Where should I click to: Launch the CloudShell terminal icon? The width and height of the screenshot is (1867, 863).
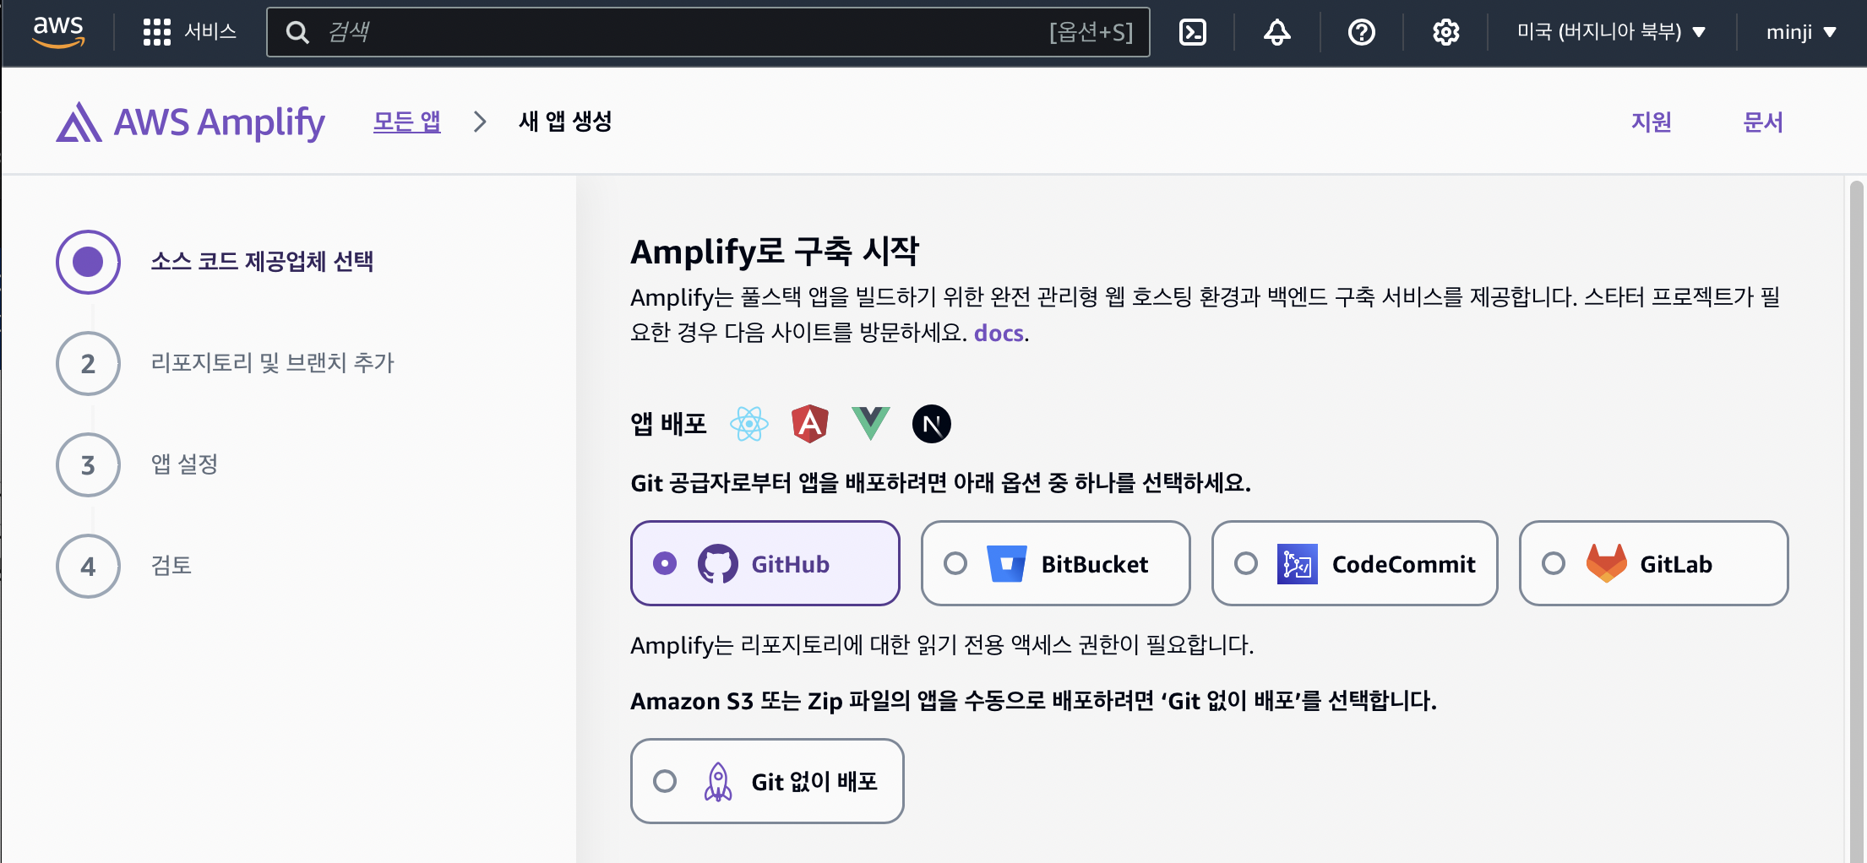pyautogui.click(x=1192, y=32)
